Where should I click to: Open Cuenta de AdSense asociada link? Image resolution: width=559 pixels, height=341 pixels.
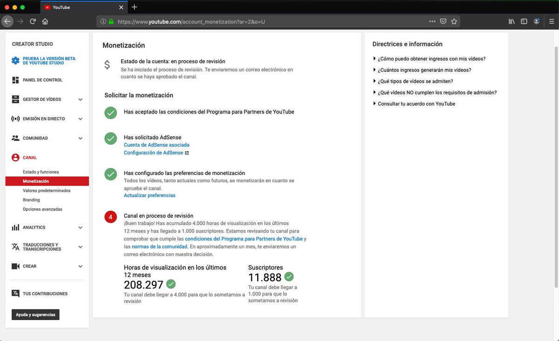(157, 145)
